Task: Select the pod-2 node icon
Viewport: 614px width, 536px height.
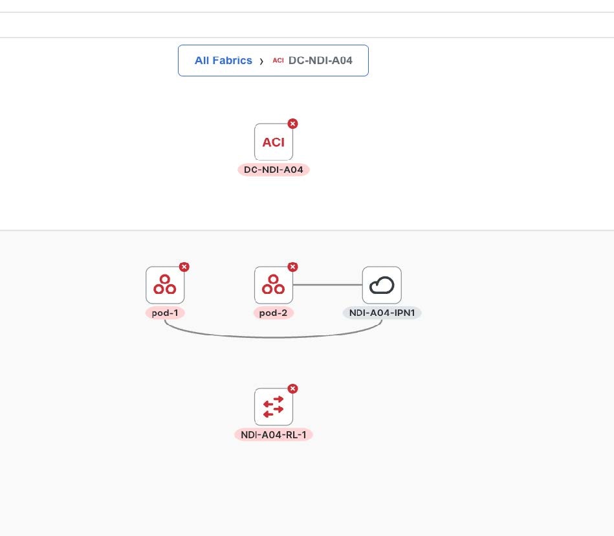Action: coord(273,285)
